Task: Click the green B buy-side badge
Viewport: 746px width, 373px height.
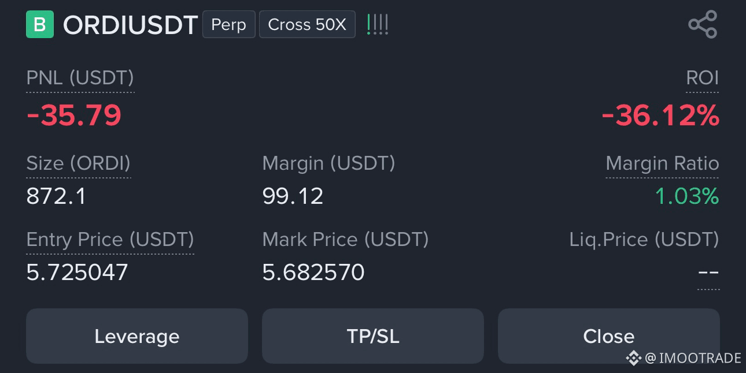Action: (40, 25)
